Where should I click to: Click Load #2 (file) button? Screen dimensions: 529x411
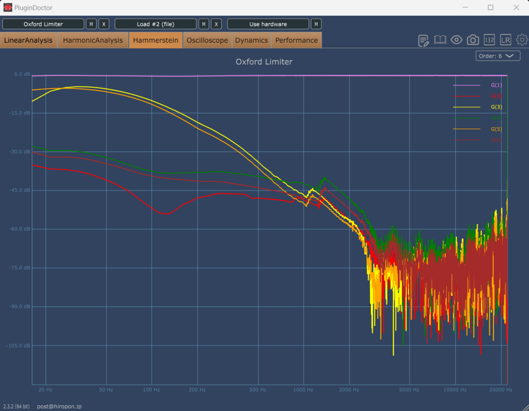tap(155, 24)
